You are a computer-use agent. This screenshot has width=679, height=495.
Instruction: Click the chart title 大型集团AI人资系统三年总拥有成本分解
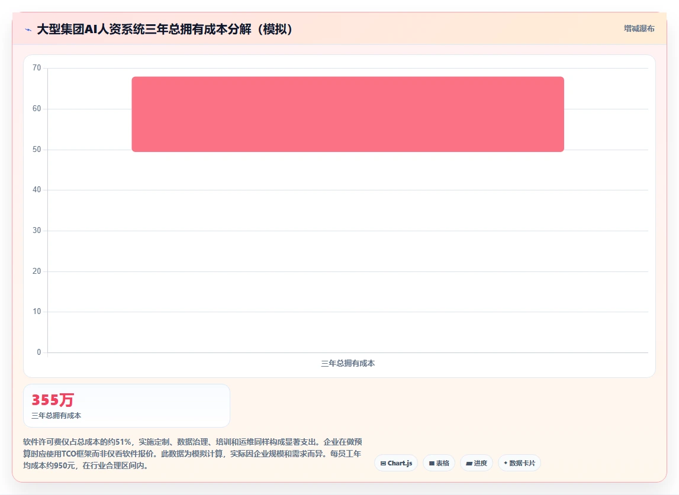pyautogui.click(x=165, y=29)
